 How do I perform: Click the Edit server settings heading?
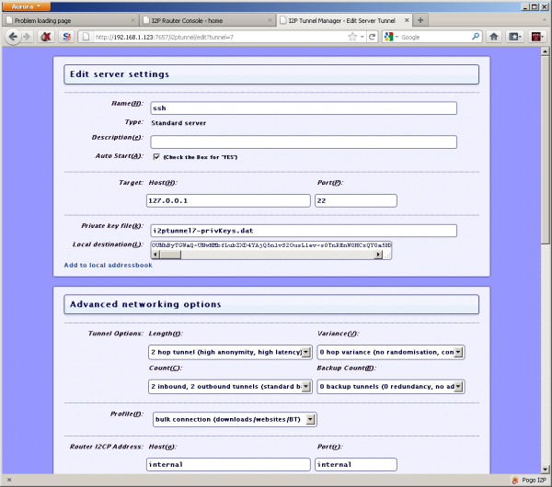click(x=120, y=74)
